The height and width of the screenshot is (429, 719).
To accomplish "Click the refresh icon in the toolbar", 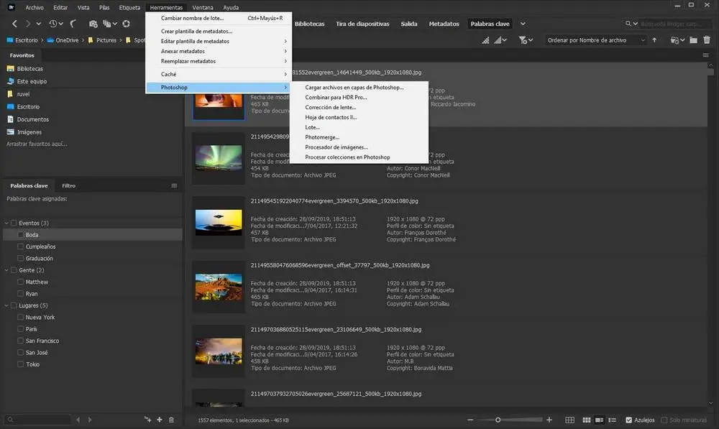I will (x=127, y=24).
